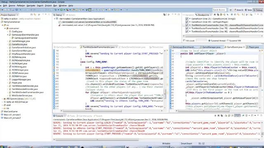Viewport: 264px width, 148px height.
Task: Switch to the Java EE perspective
Action: pos(239,10)
